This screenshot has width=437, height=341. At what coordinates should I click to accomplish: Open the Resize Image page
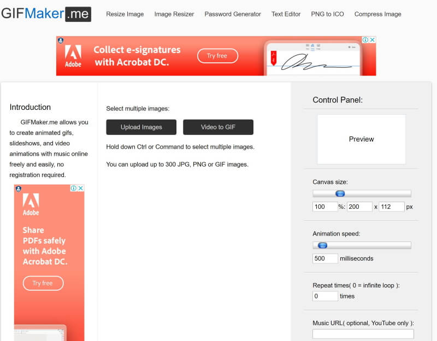click(125, 14)
